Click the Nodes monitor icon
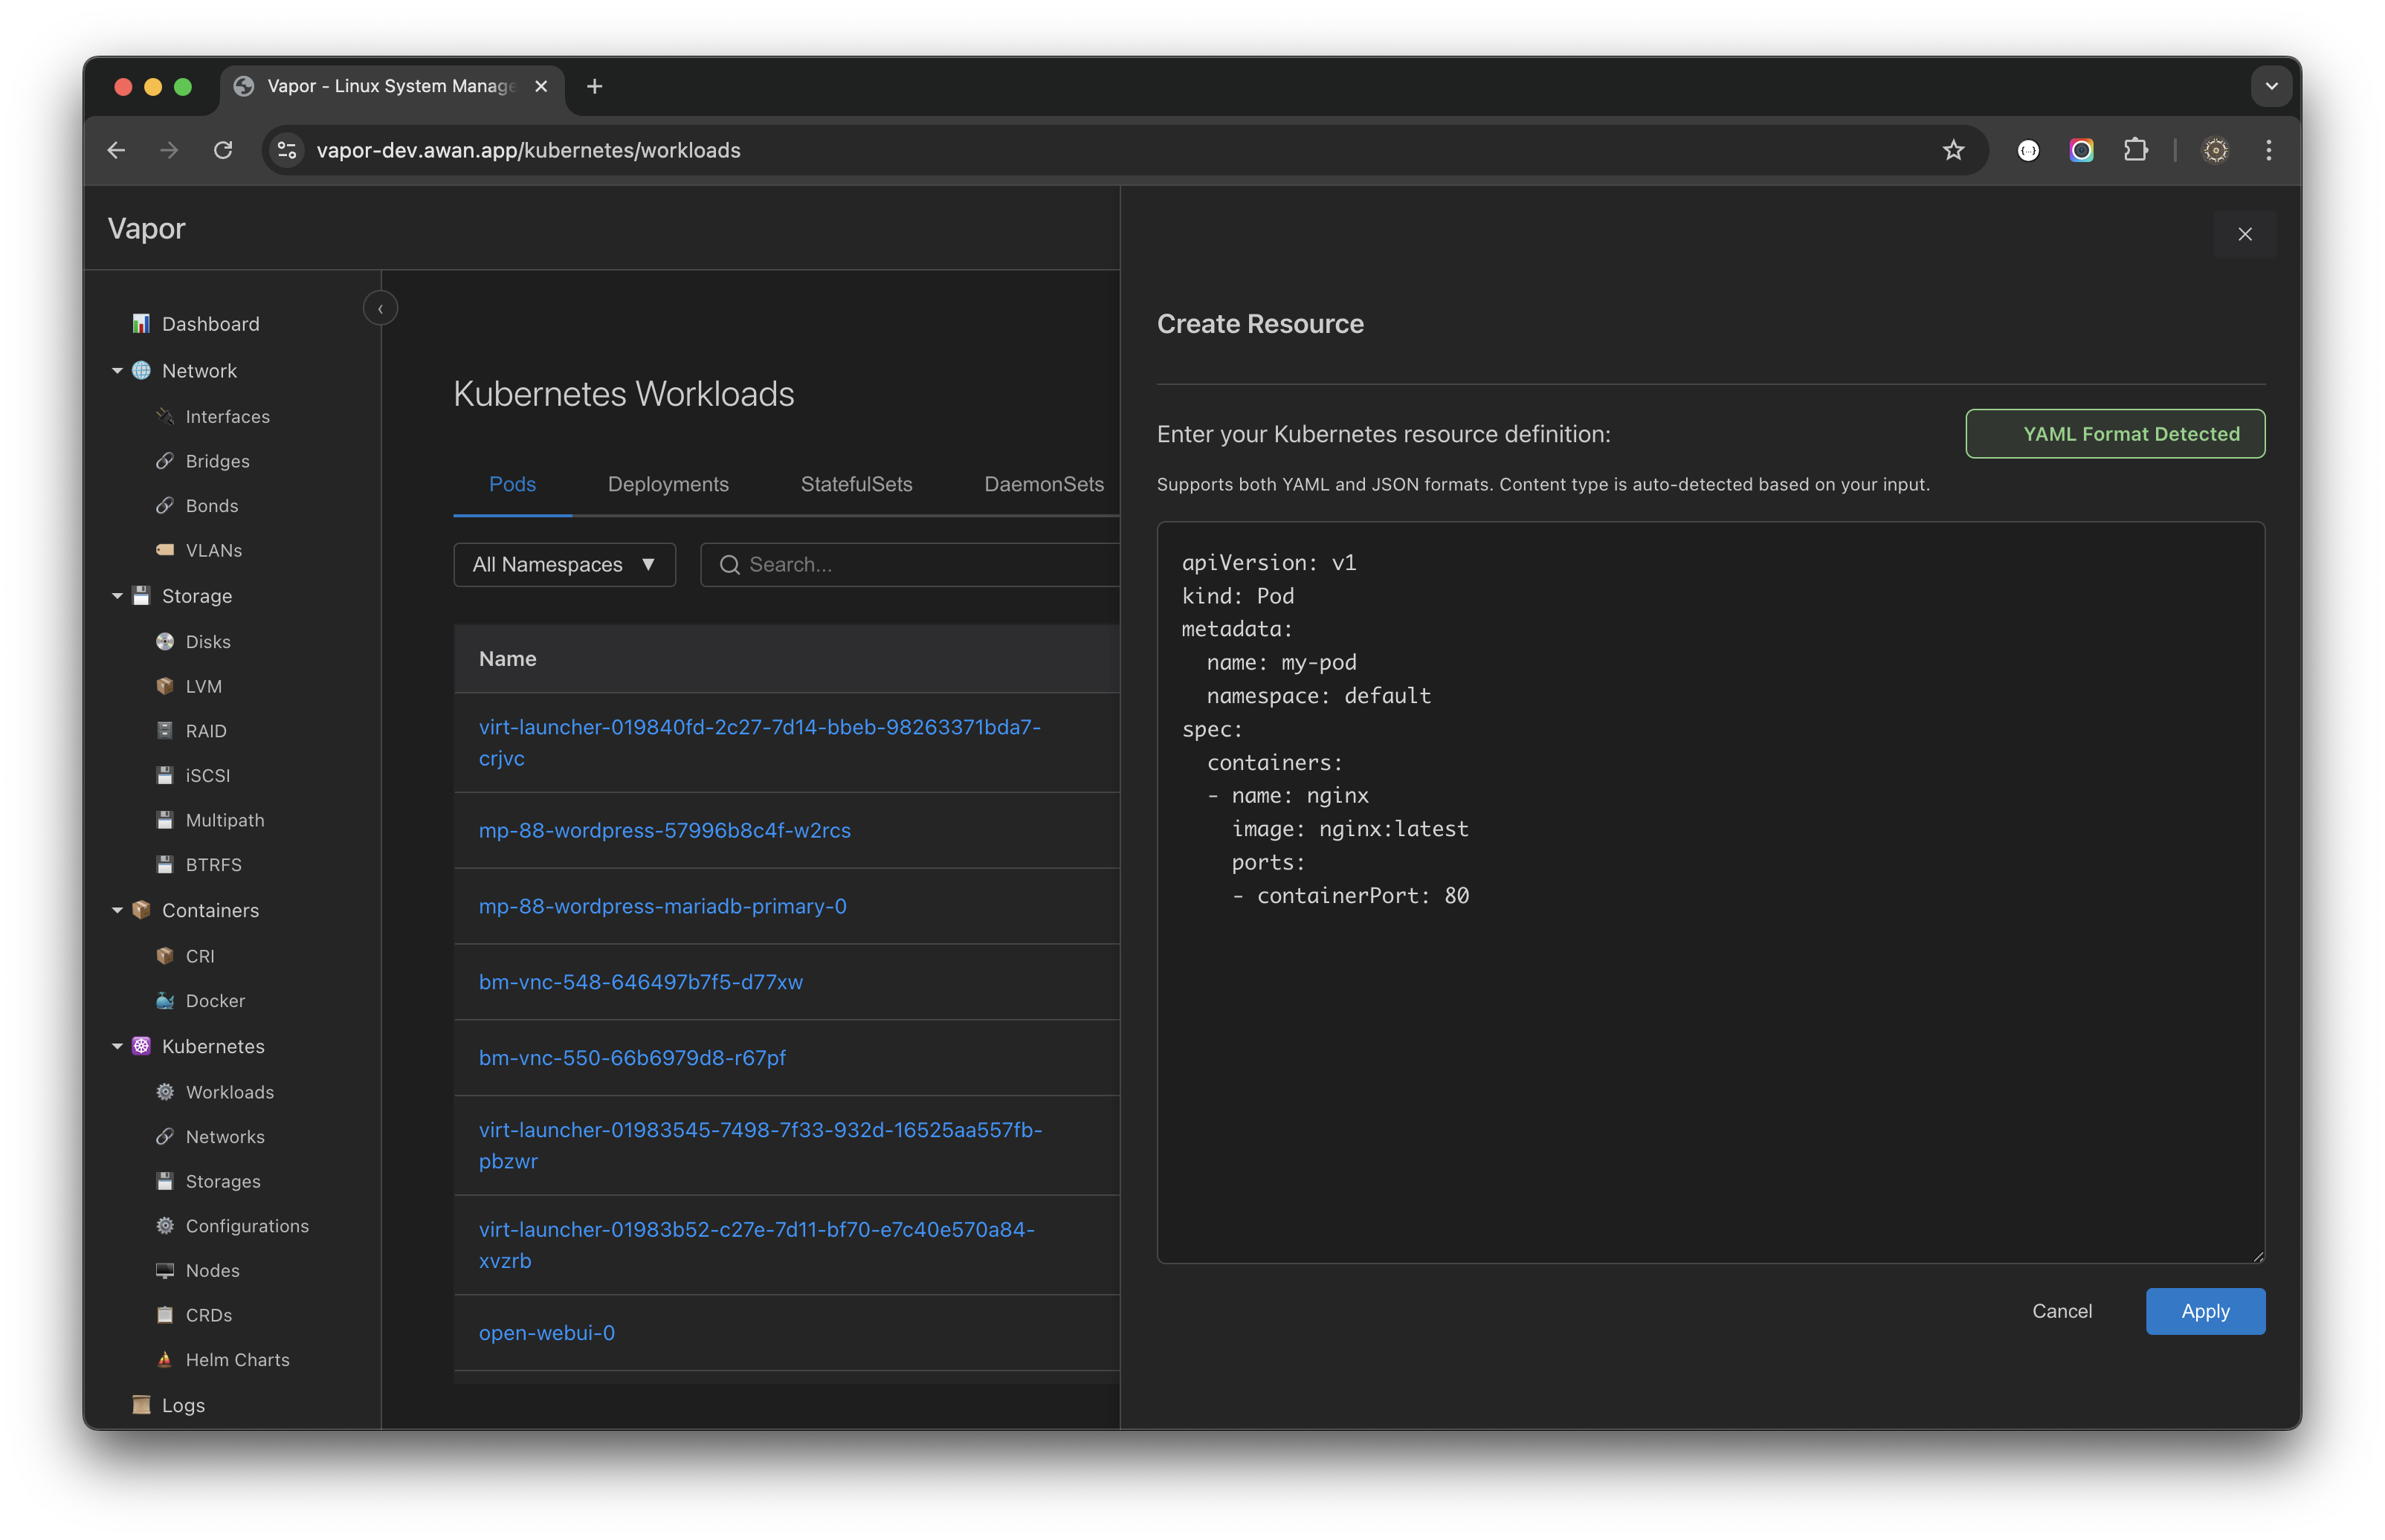Screen dimensions: 2385x1540 coord(165,1270)
